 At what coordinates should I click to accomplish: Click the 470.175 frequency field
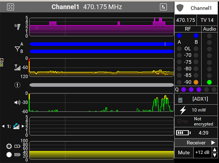(185, 20)
